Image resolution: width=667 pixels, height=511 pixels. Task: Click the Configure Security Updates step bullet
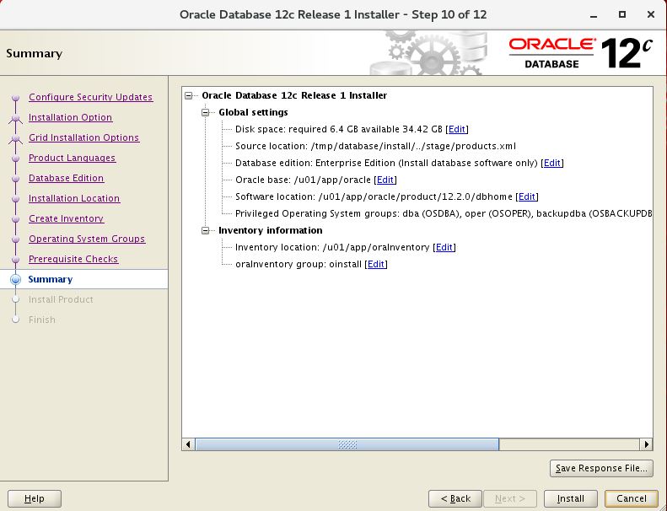coord(16,98)
